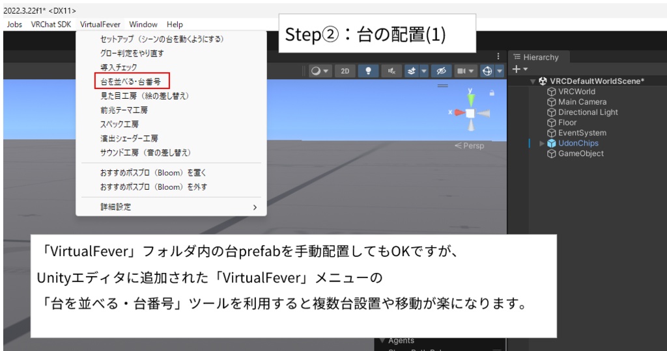Open the VRChat SDK menu
Image resolution: width=667 pixels, height=351 pixels.
pyautogui.click(x=51, y=25)
